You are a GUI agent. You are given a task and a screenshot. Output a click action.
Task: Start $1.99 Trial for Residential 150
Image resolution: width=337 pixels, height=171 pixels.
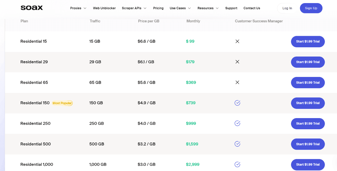click(x=308, y=103)
